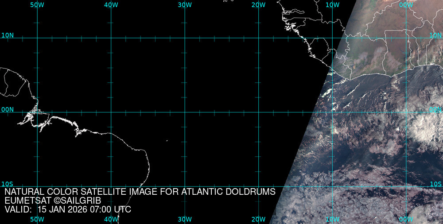Click the image title mentioning Atlantic Doldrums
The image size is (443, 224).
point(140,192)
